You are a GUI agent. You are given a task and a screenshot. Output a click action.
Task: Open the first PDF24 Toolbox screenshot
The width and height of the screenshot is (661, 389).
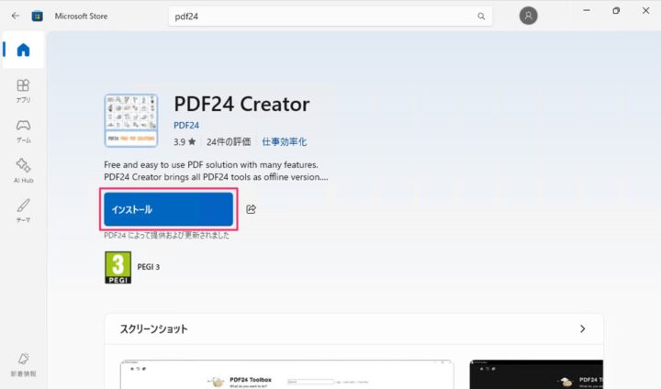[287, 374]
